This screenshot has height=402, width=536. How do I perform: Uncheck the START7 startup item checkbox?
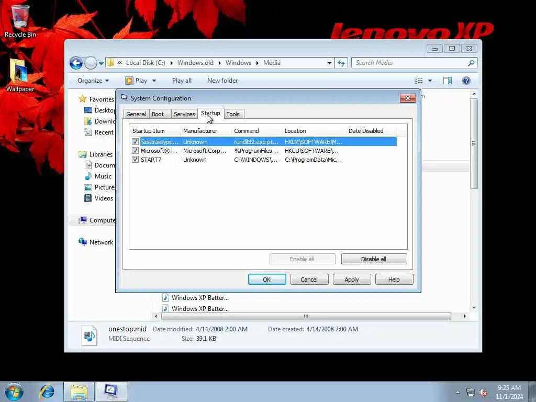(x=136, y=159)
